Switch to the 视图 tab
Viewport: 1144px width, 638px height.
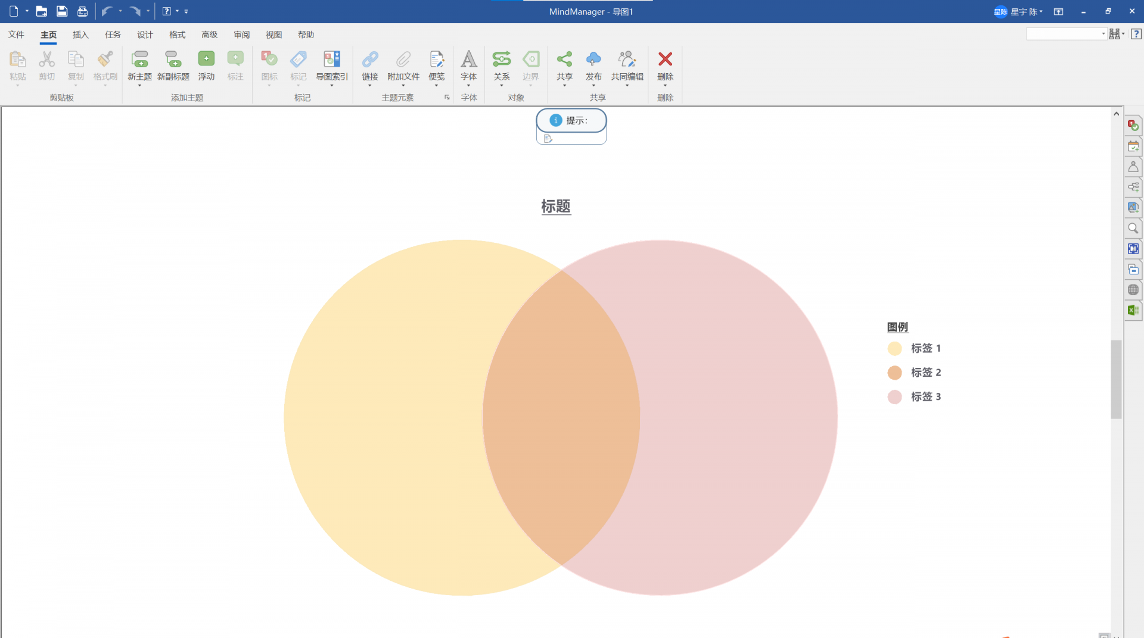click(x=273, y=35)
